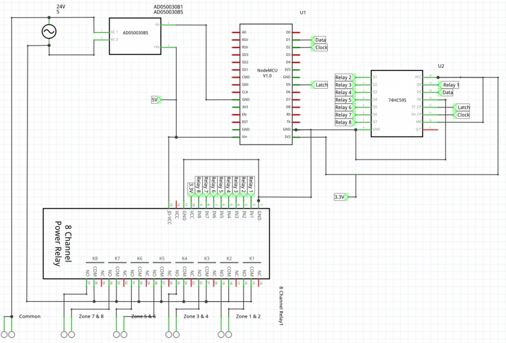This screenshot has width=506, height=343.
Task: Select the Data net label beside NodeMCU D1
Action: pyautogui.click(x=319, y=40)
